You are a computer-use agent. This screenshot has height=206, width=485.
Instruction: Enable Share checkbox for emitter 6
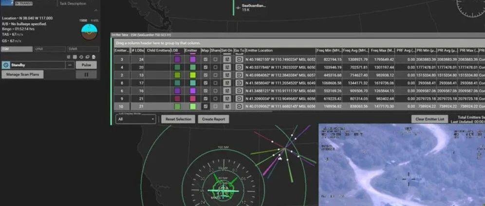(x=215, y=91)
